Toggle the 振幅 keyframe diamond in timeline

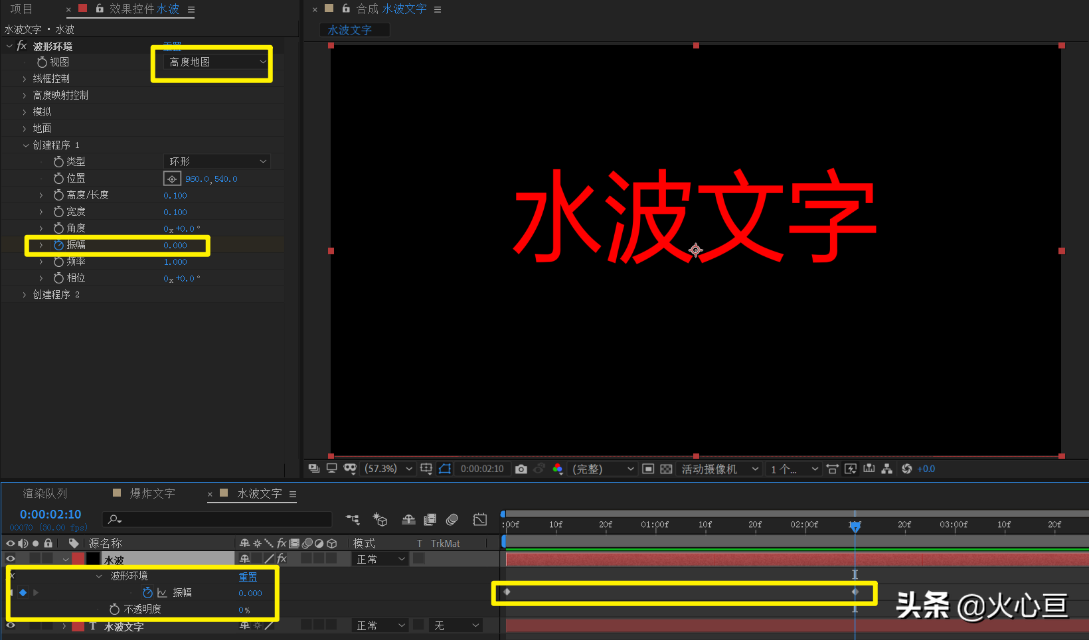click(x=23, y=592)
